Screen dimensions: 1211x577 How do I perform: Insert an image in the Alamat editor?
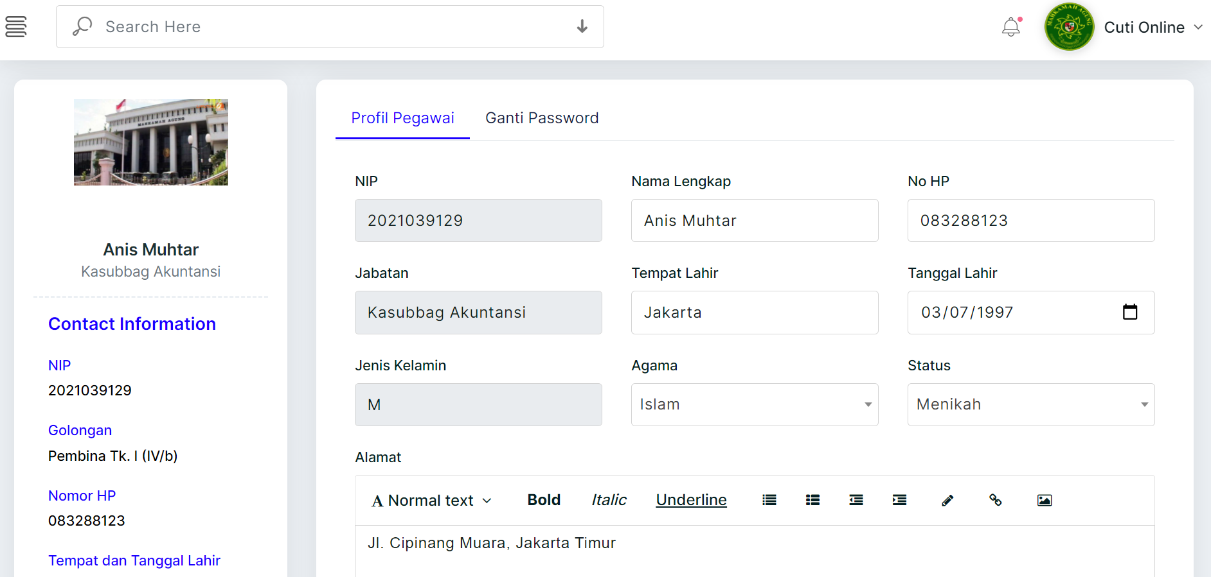coord(1044,500)
